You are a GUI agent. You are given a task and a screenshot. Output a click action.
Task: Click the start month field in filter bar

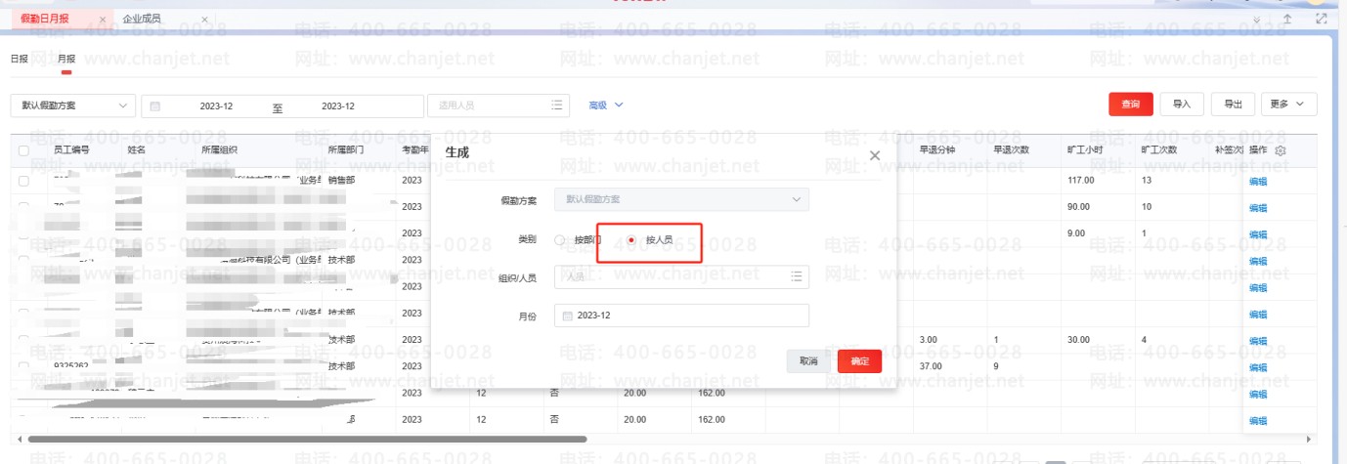point(216,105)
